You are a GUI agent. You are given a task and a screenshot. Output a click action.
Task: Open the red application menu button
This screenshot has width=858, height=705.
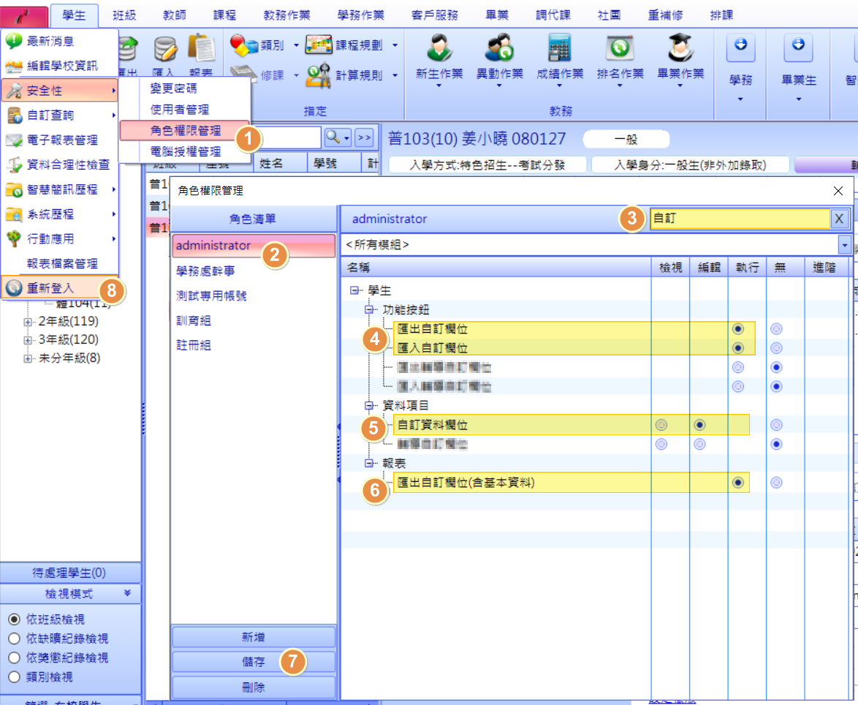23,16
